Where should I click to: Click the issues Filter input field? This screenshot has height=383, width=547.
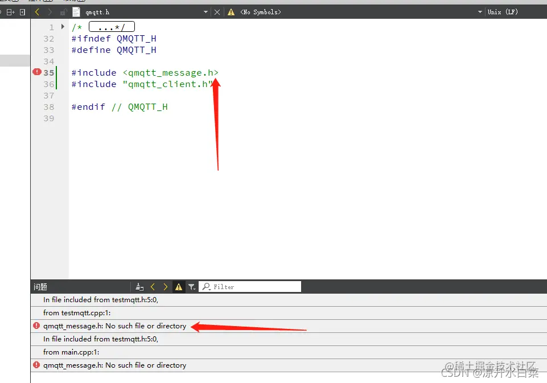pyautogui.click(x=250, y=287)
